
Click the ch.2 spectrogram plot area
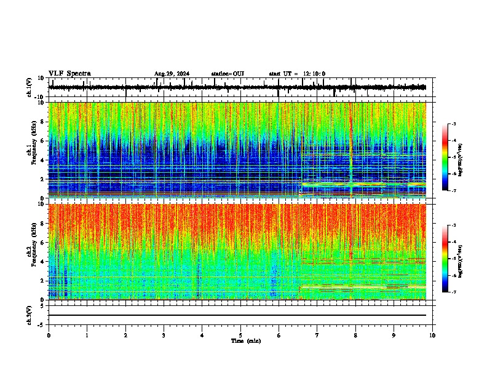237,252
